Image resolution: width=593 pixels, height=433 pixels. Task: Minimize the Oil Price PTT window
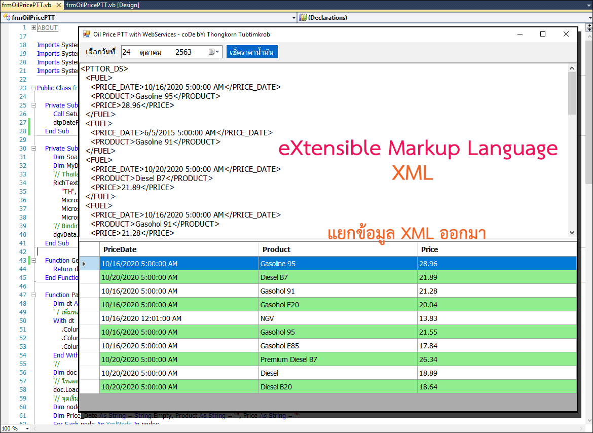tap(520, 34)
